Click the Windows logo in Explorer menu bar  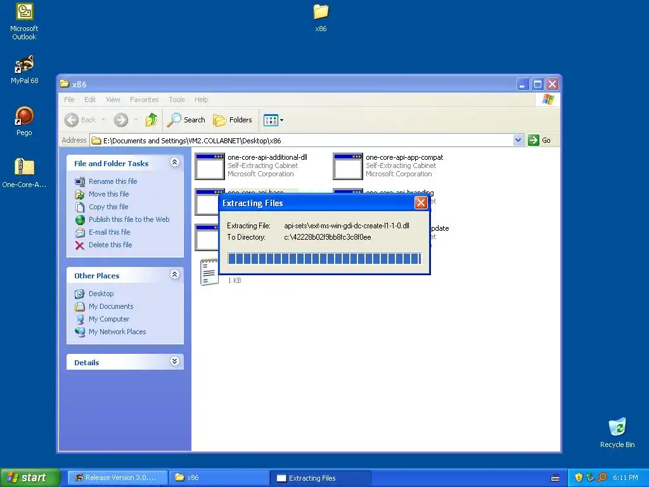(548, 100)
